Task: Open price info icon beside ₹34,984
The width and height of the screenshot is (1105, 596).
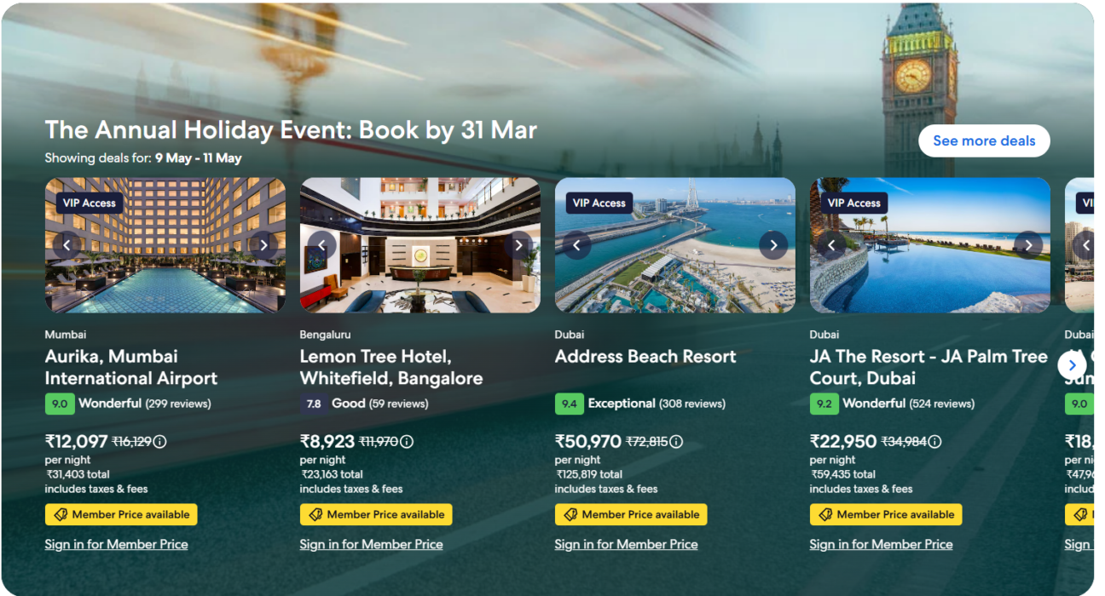Action: (x=935, y=441)
